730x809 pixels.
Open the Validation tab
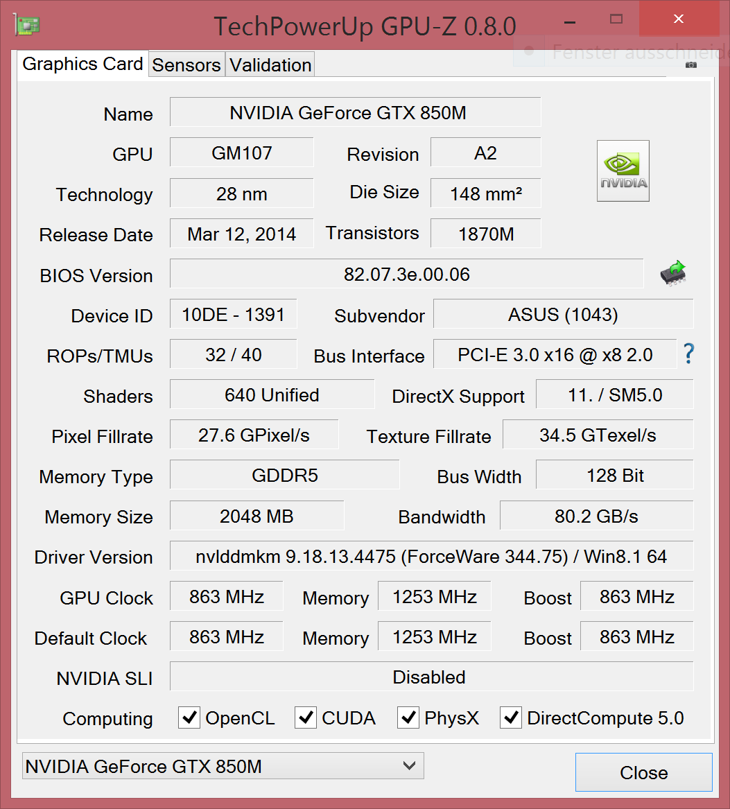(x=270, y=65)
